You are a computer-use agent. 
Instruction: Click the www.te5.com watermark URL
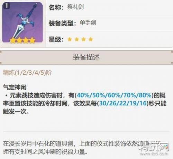pyautogui.click(x=154, y=153)
